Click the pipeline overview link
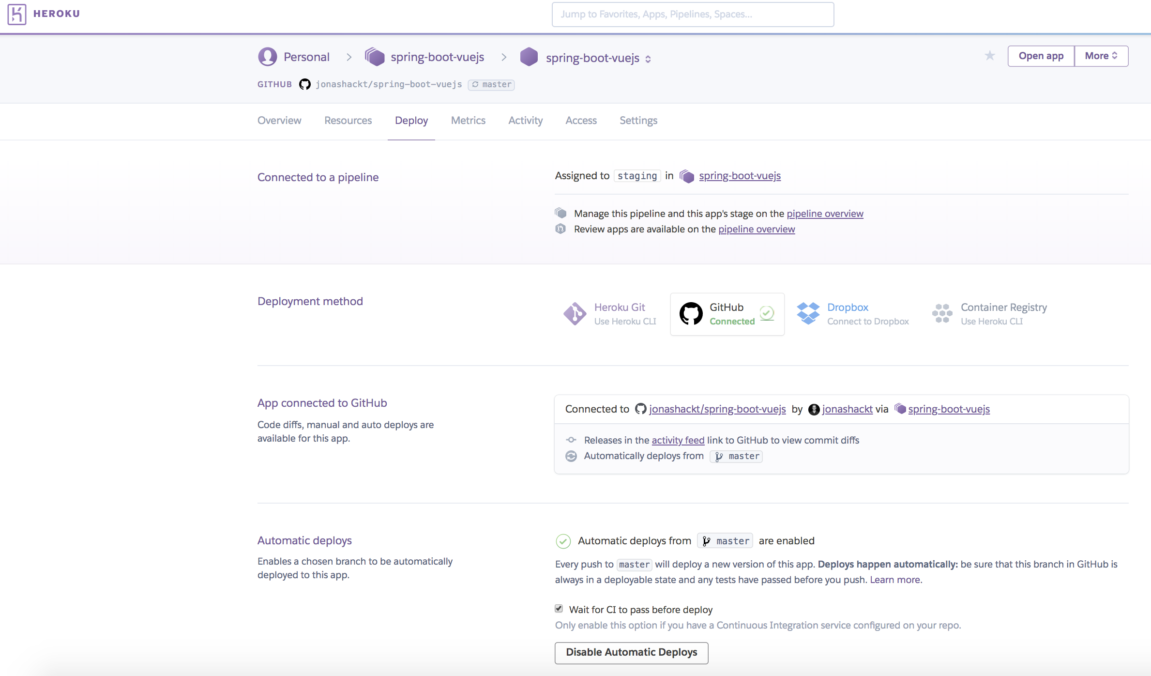 pyautogui.click(x=825, y=213)
